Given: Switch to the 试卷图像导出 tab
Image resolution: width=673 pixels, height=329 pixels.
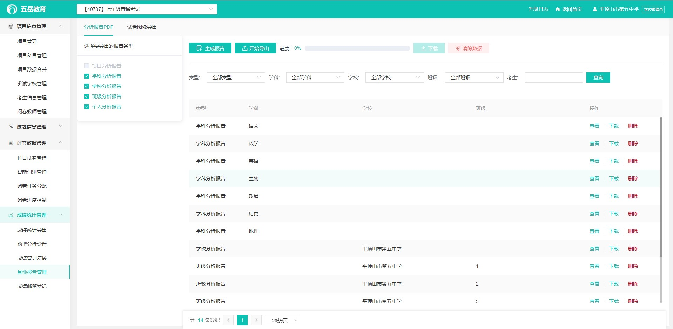Looking at the screenshot, I should pyautogui.click(x=142, y=27).
